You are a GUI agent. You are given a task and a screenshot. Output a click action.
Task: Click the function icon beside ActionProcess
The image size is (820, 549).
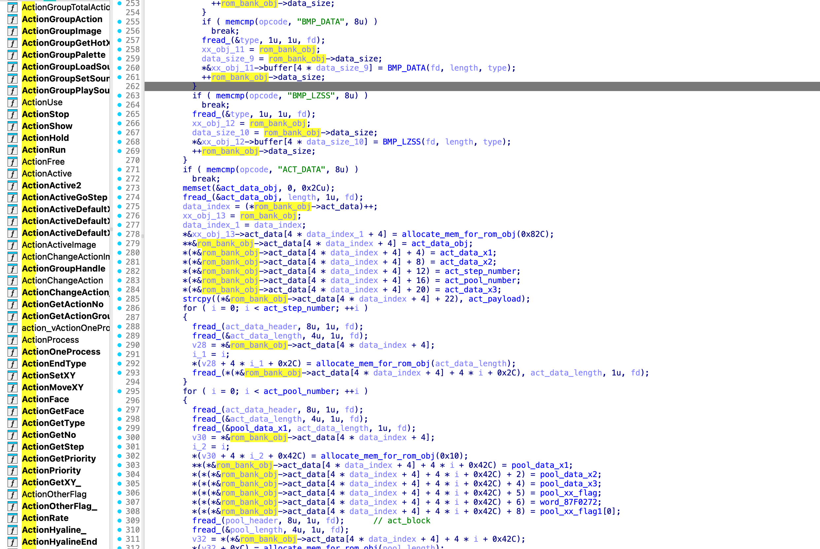pos(13,340)
